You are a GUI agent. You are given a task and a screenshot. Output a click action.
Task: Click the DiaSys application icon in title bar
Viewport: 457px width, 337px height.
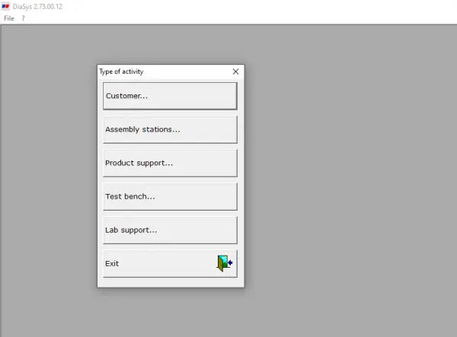coord(5,6)
